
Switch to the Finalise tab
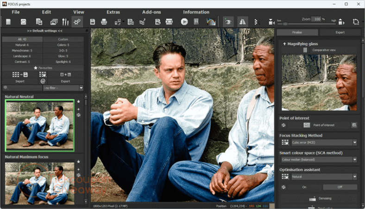297,32
